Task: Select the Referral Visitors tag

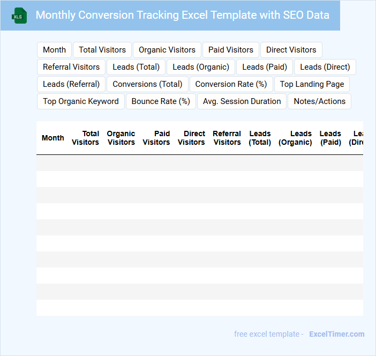Action: click(x=71, y=67)
